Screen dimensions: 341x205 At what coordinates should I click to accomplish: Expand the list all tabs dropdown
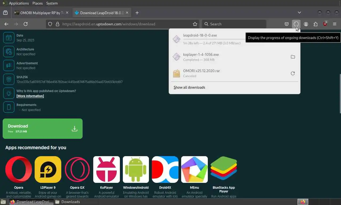tap(299, 13)
